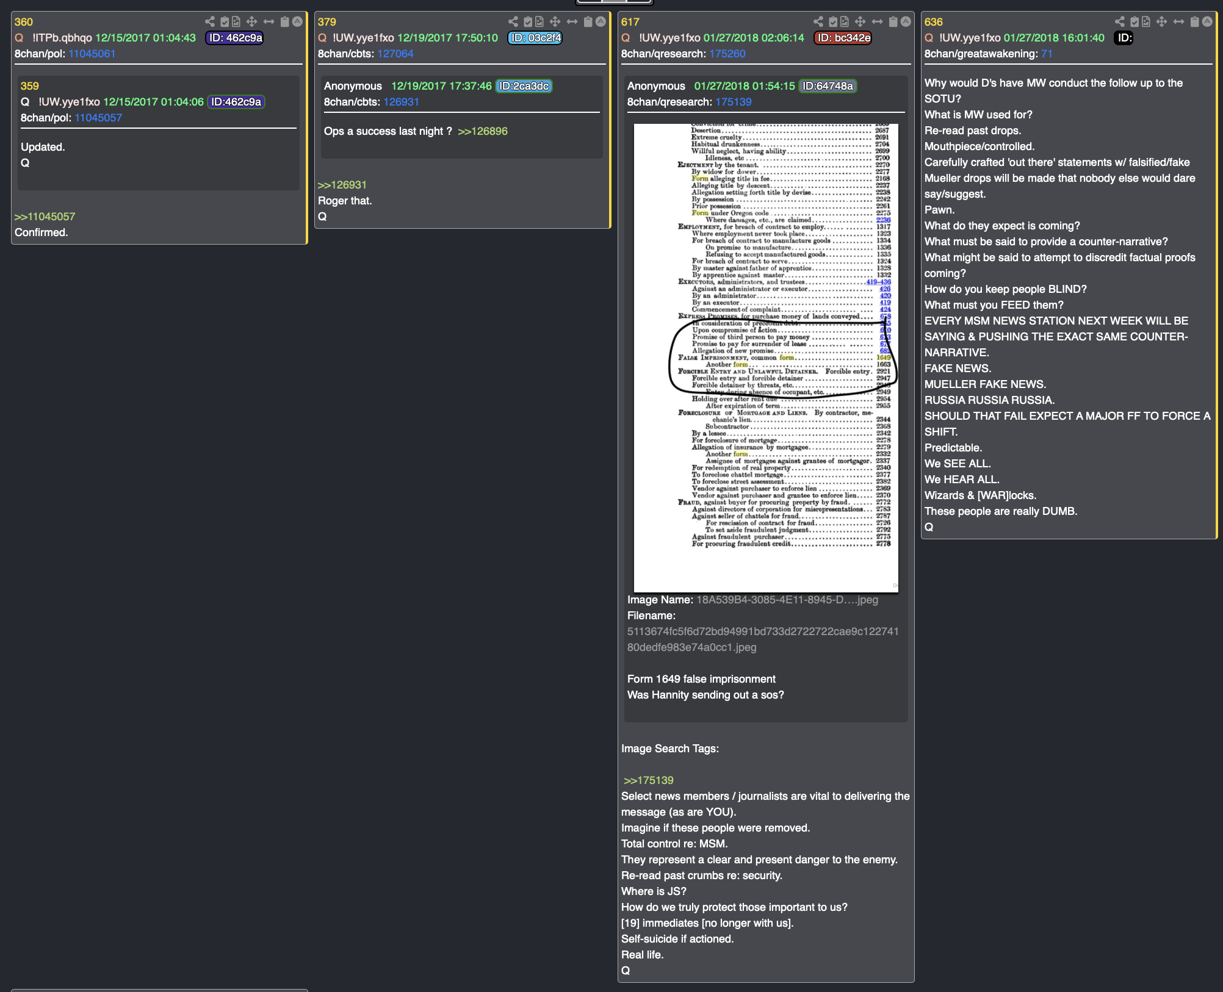
Task: Click the 'Image Search Tags:' label
Action: coord(670,749)
